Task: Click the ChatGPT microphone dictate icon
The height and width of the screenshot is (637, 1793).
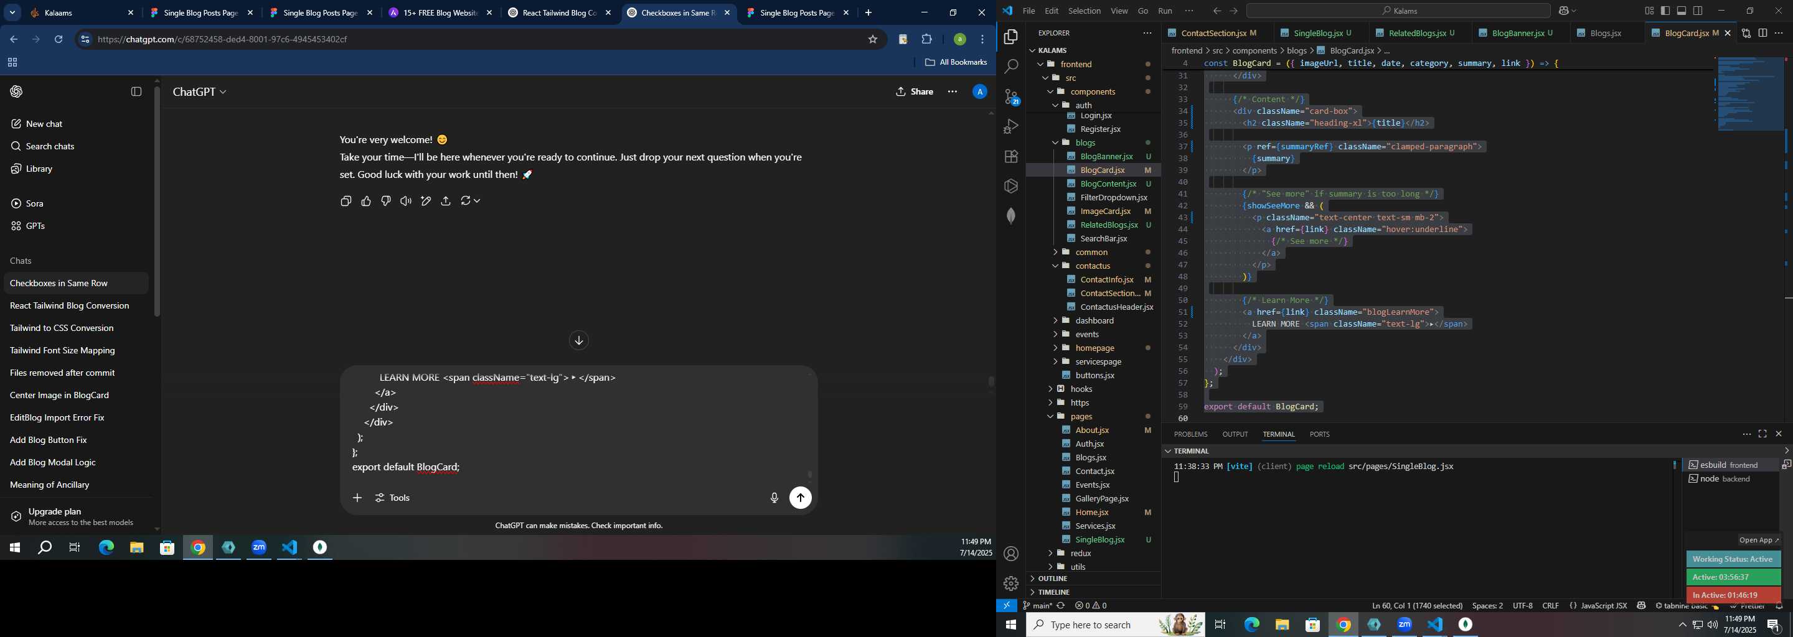Action: coord(774,498)
